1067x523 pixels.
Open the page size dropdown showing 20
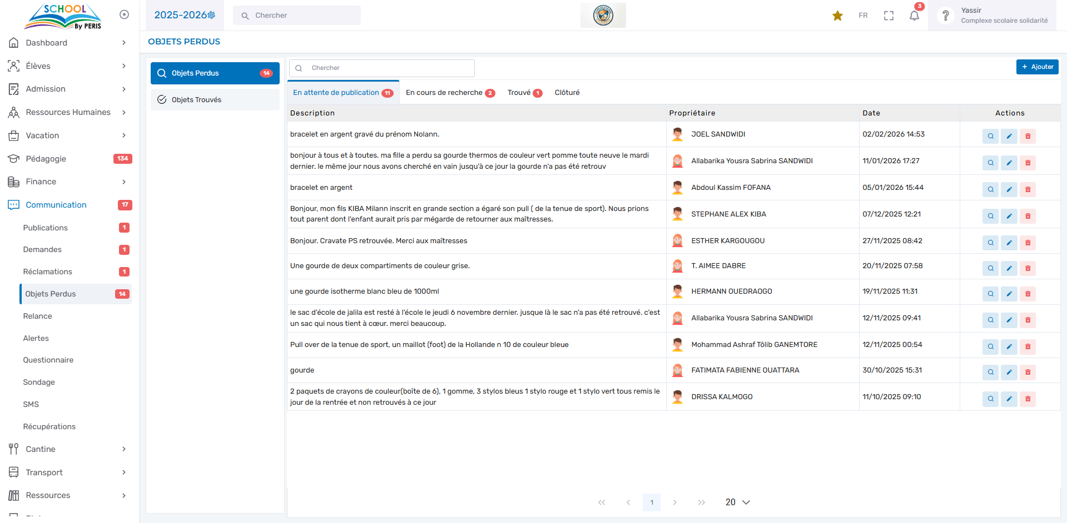[x=737, y=502]
